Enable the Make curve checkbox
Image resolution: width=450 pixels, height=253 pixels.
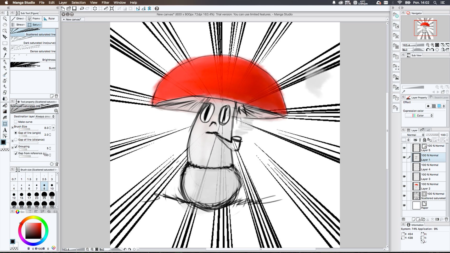(x=16, y=122)
